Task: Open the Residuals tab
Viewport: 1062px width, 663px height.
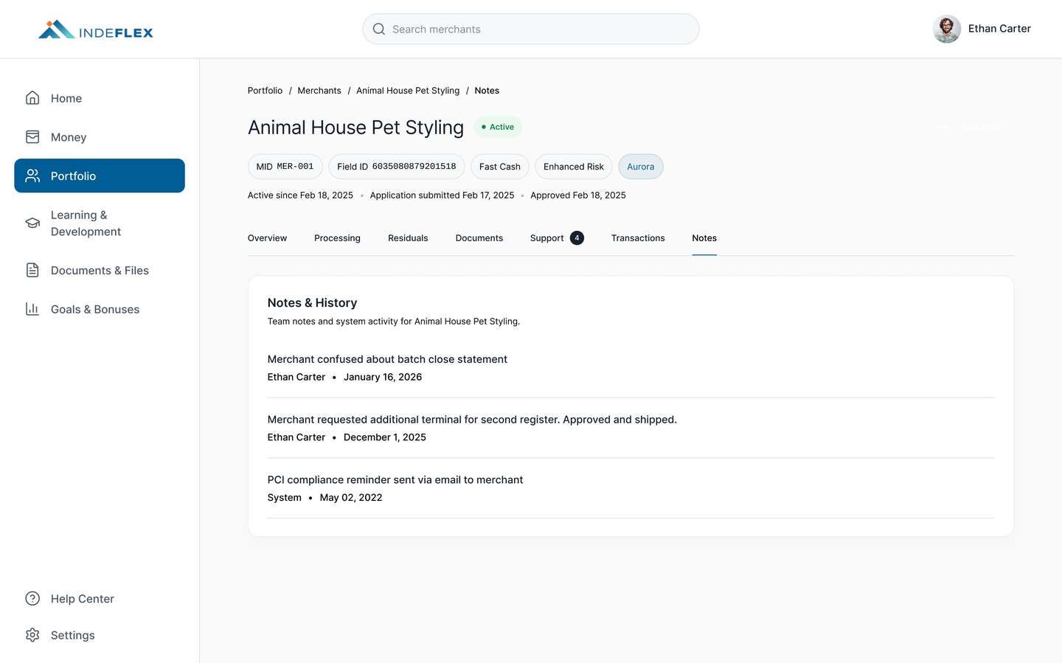Action: pyautogui.click(x=408, y=238)
